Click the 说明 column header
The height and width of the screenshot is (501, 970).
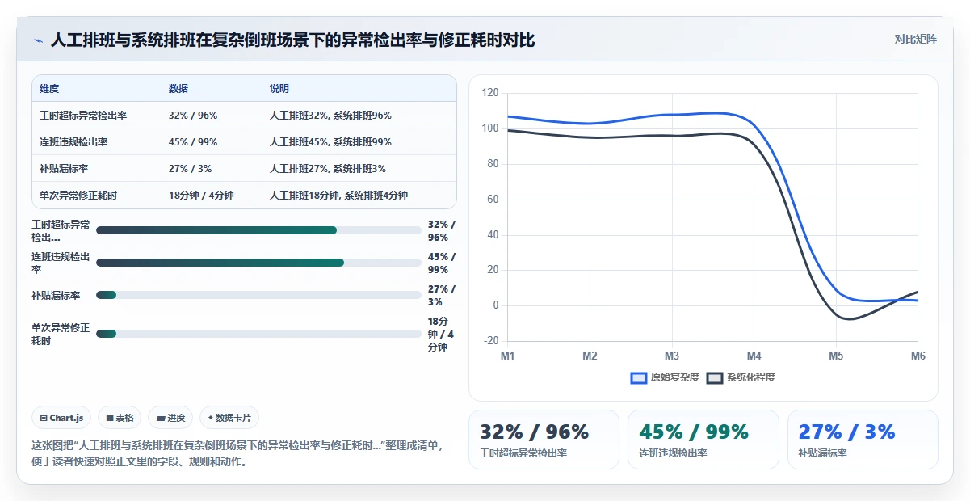pos(279,89)
